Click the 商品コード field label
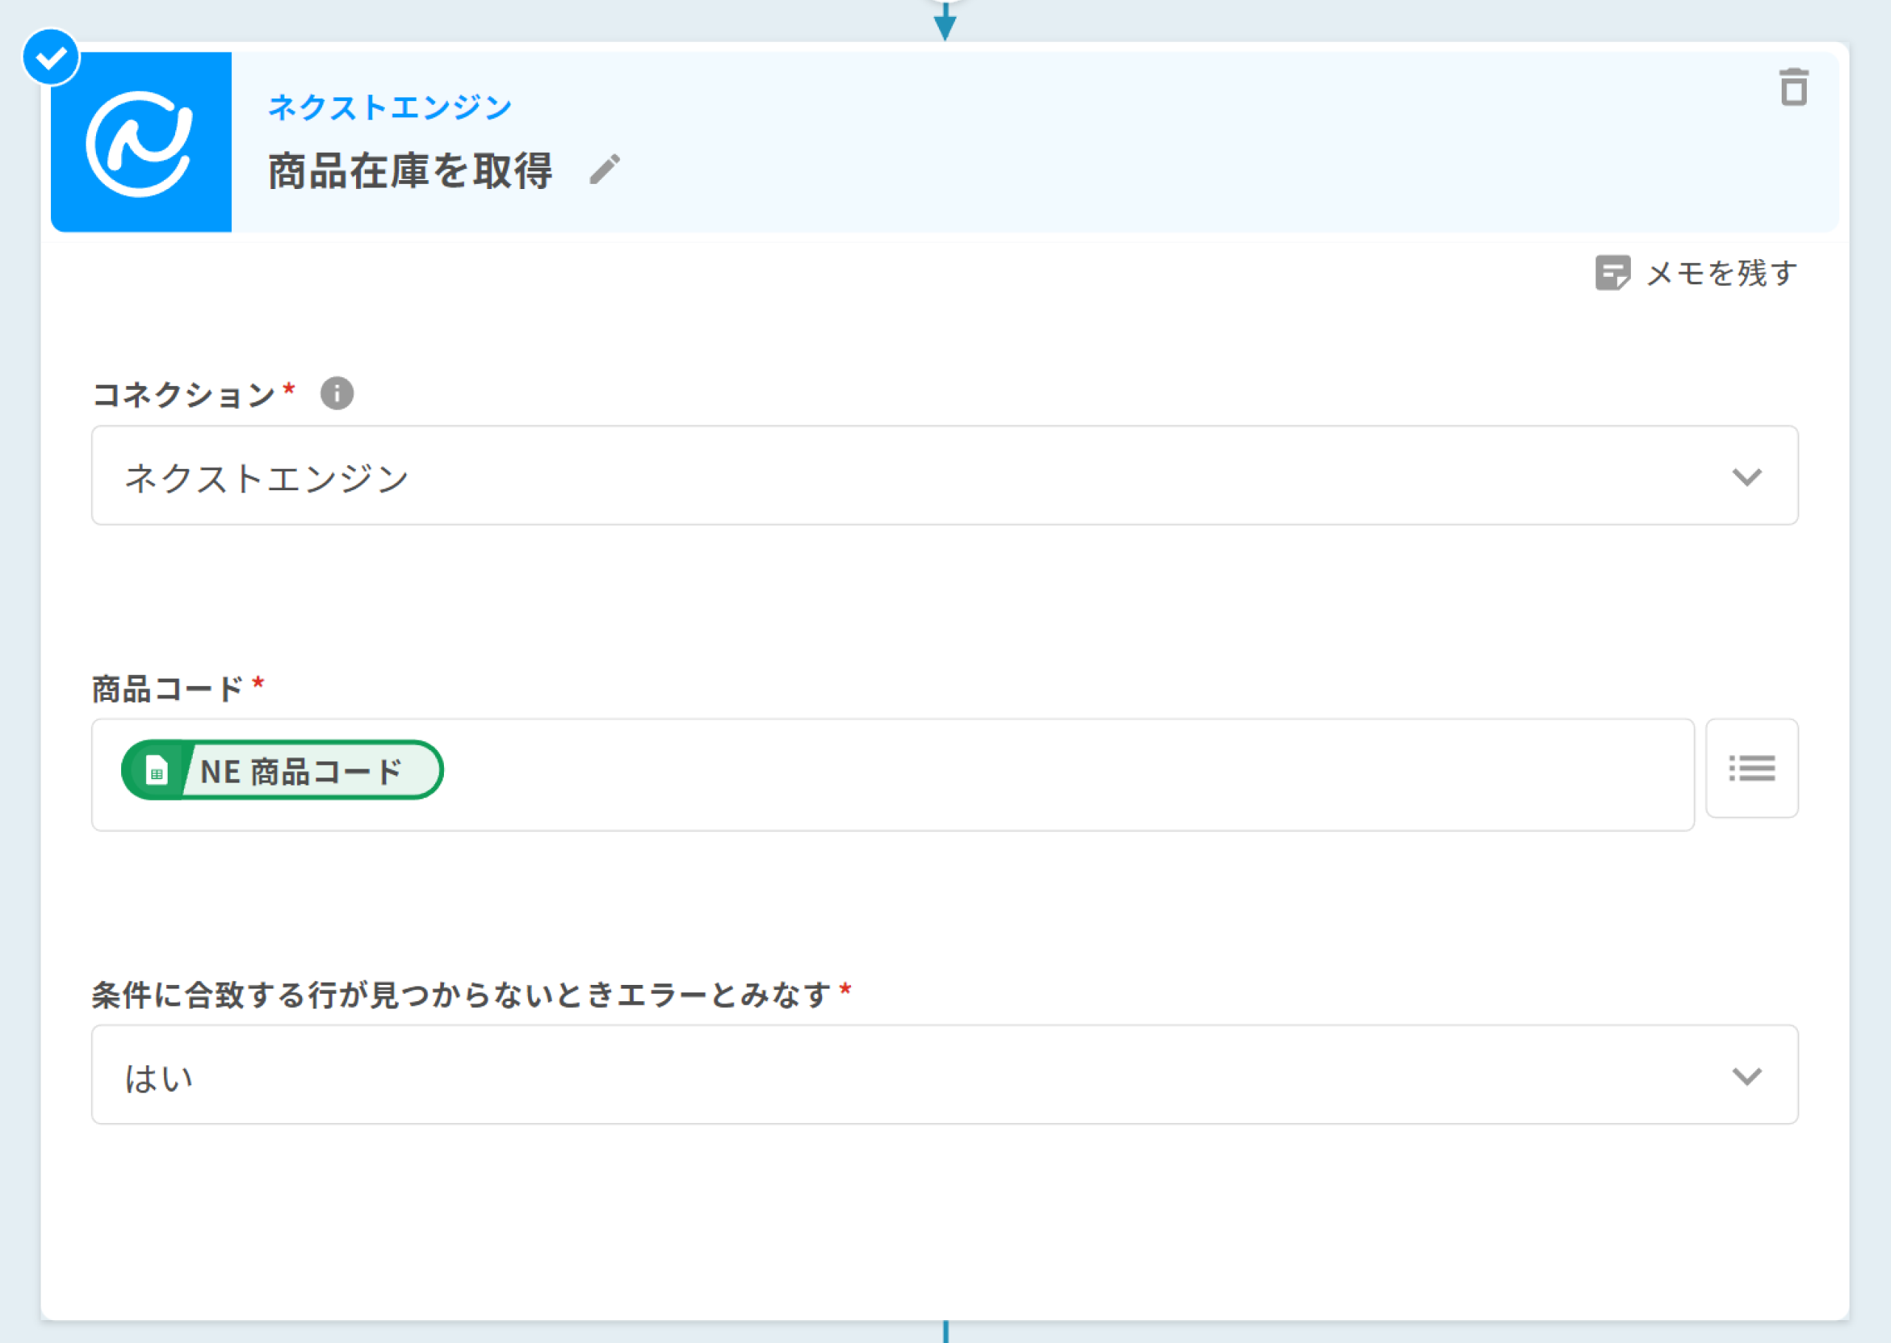The height and width of the screenshot is (1343, 1891). coord(167,688)
